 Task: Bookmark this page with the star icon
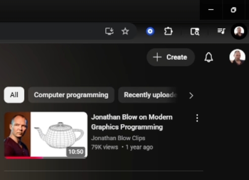(125, 31)
